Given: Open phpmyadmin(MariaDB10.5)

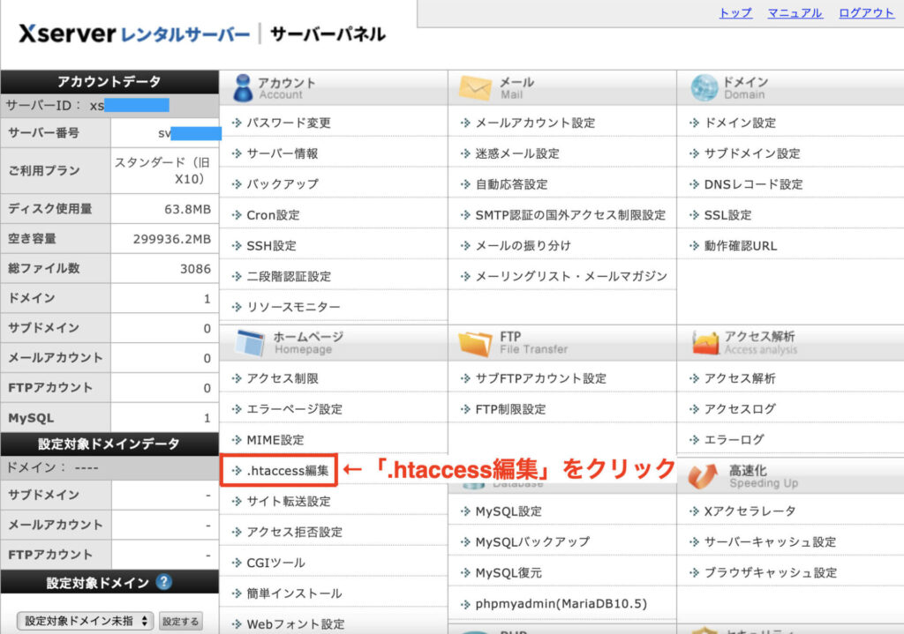Looking at the screenshot, I should tap(561, 603).
